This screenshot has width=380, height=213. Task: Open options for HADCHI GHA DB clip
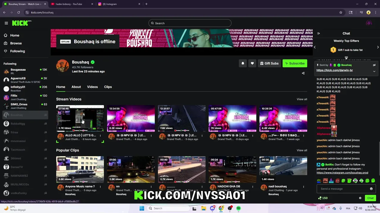(x=253, y=187)
